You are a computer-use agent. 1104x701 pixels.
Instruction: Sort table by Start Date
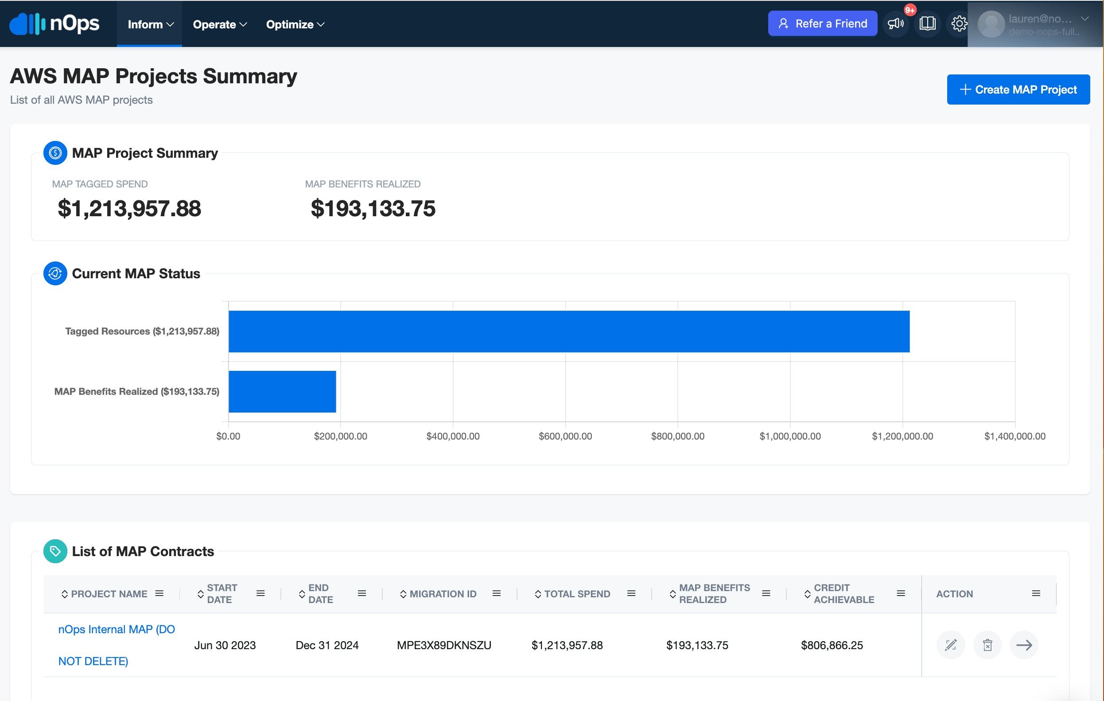[x=217, y=594]
